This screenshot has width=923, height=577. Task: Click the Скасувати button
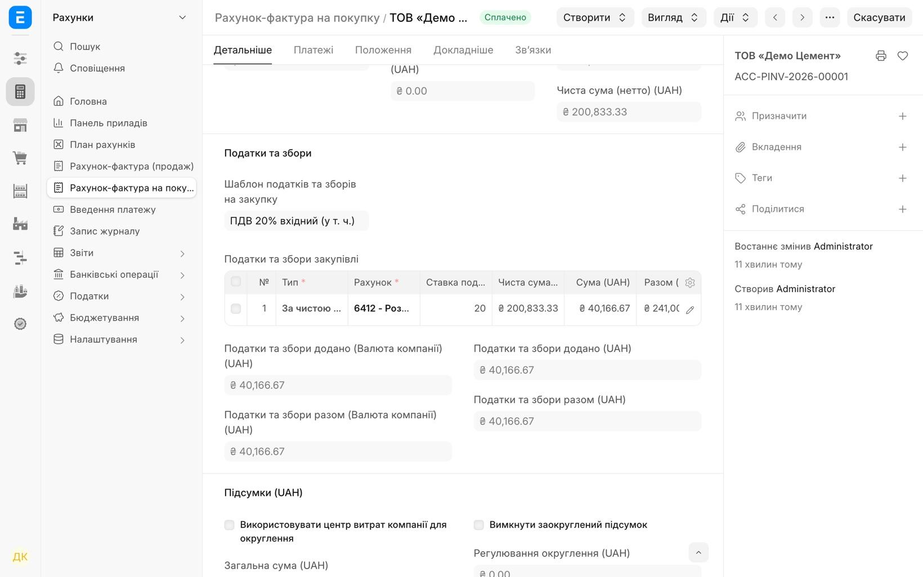879,17
